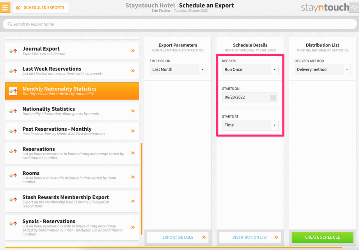This screenshot has width=359, height=250.
Task: Click the Distribution List button
Action: 250,238
